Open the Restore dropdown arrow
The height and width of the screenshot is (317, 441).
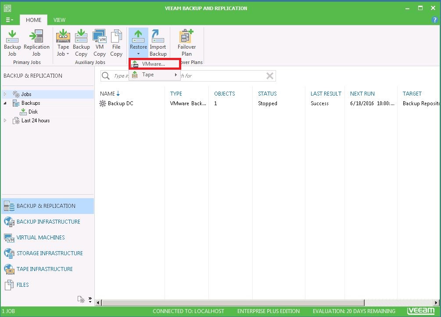pos(138,53)
